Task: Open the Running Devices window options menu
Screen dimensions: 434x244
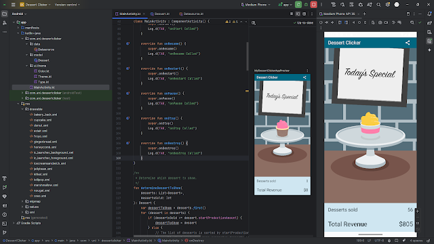Action: (x=414, y=14)
